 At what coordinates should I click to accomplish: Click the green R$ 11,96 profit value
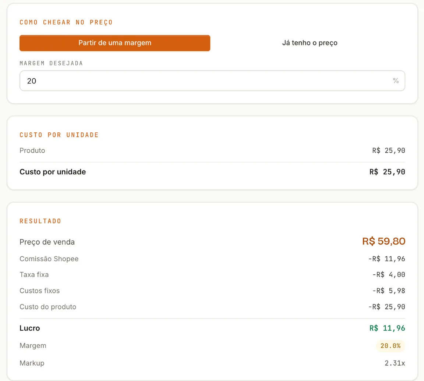(387, 328)
